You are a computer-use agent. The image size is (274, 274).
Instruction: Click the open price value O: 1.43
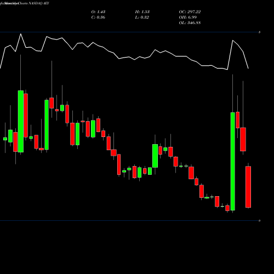[x=98, y=12]
